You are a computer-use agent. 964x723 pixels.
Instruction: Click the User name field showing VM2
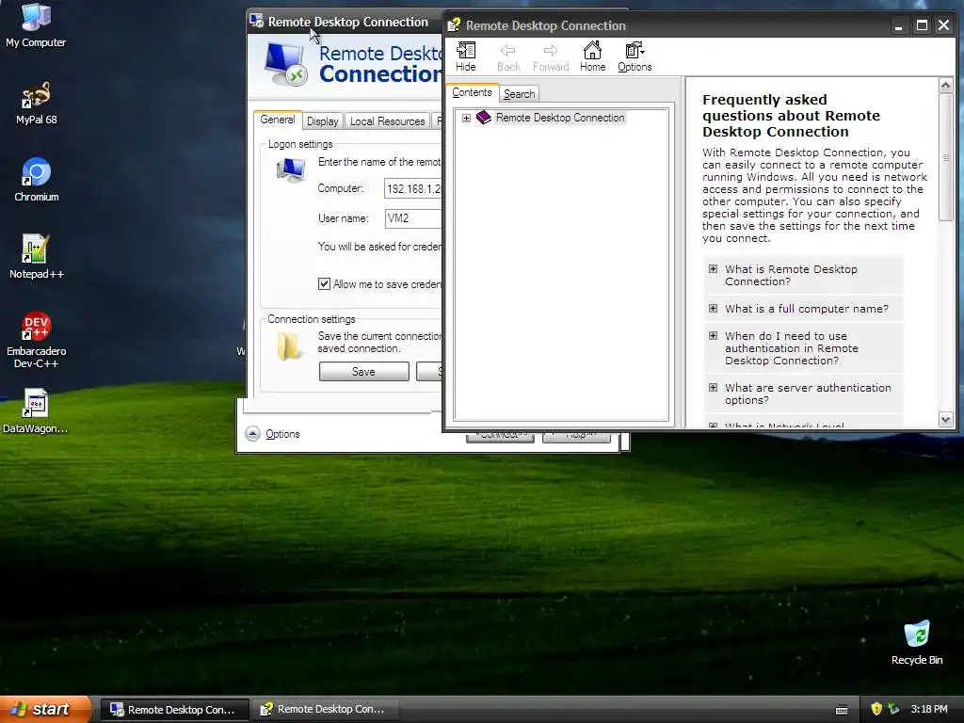(x=413, y=218)
